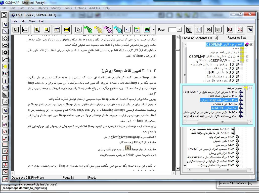Select the '2-11-2 Grid' related title
The height and width of the screenshot is (193, 259).
click(x=223, y=96)
